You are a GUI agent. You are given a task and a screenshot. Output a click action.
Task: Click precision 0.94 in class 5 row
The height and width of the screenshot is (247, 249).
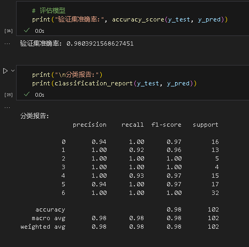click(x=99, y=184)
